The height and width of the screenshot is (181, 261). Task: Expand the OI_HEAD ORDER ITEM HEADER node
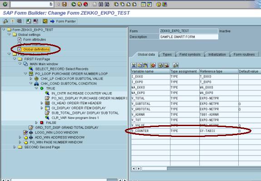[x=42, y=103]
